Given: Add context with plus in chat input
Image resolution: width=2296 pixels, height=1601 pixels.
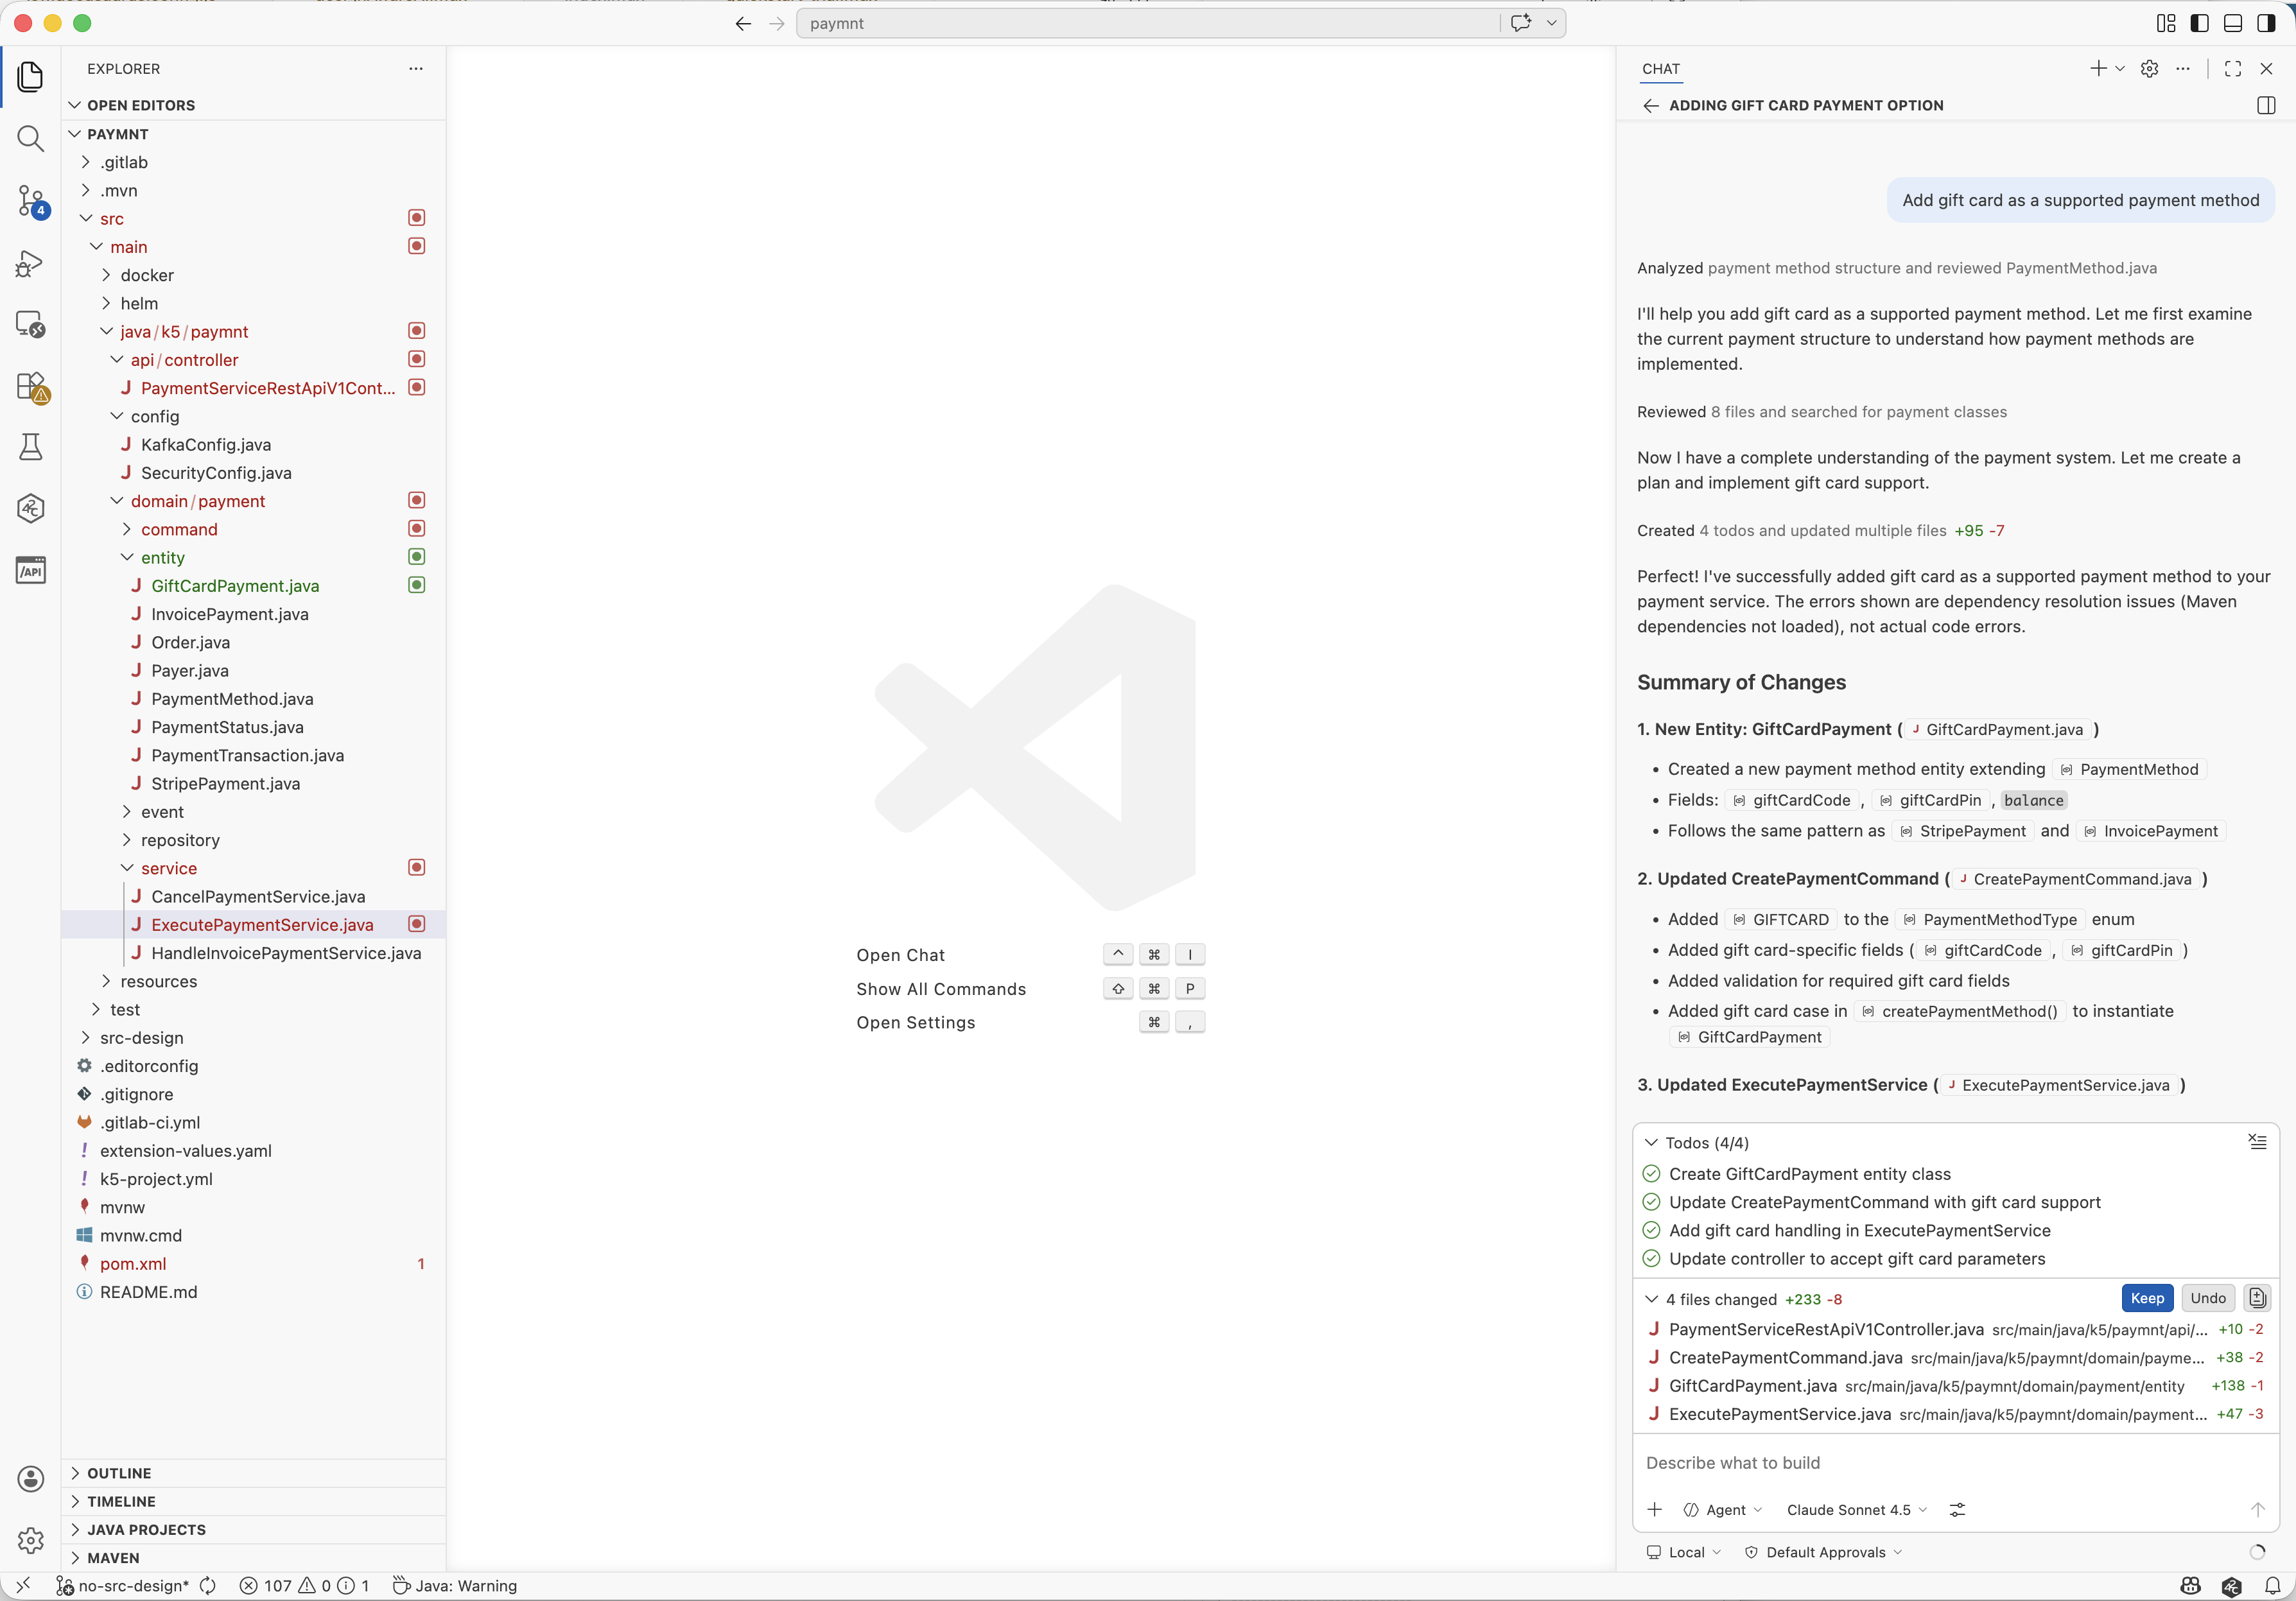Looking at the screenshot, I should (x=1654, y=1509).
